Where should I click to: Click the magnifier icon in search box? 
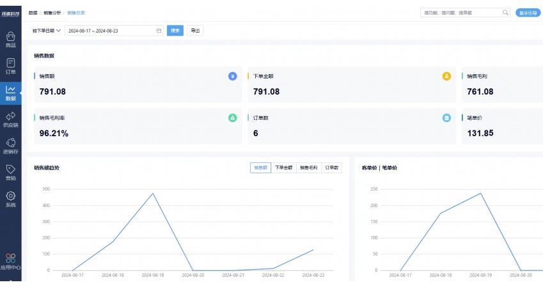[x=505, y=12]
